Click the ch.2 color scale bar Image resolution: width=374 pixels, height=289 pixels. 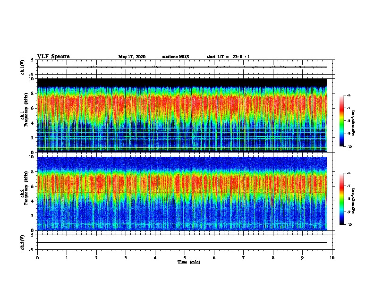point(341,199)
